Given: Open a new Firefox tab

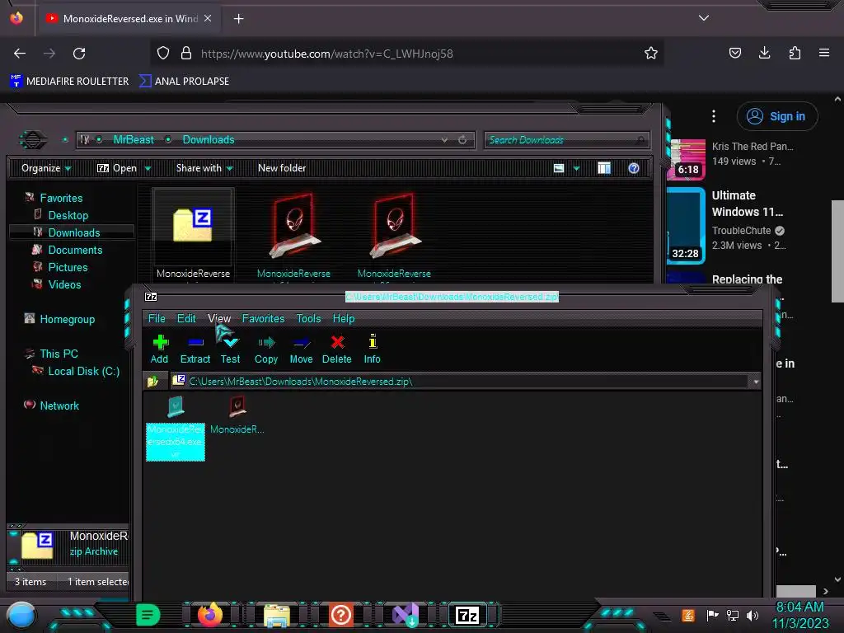Looking at the screenshot, I should (238, 19).
